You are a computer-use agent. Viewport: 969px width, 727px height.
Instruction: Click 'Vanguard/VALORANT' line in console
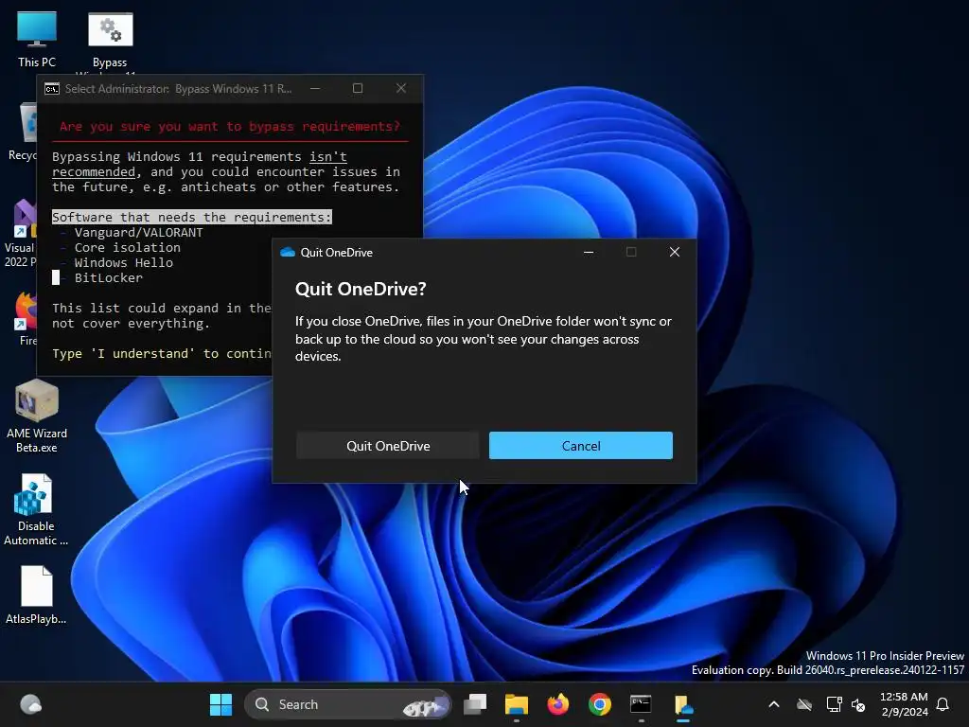coord(138,233)
